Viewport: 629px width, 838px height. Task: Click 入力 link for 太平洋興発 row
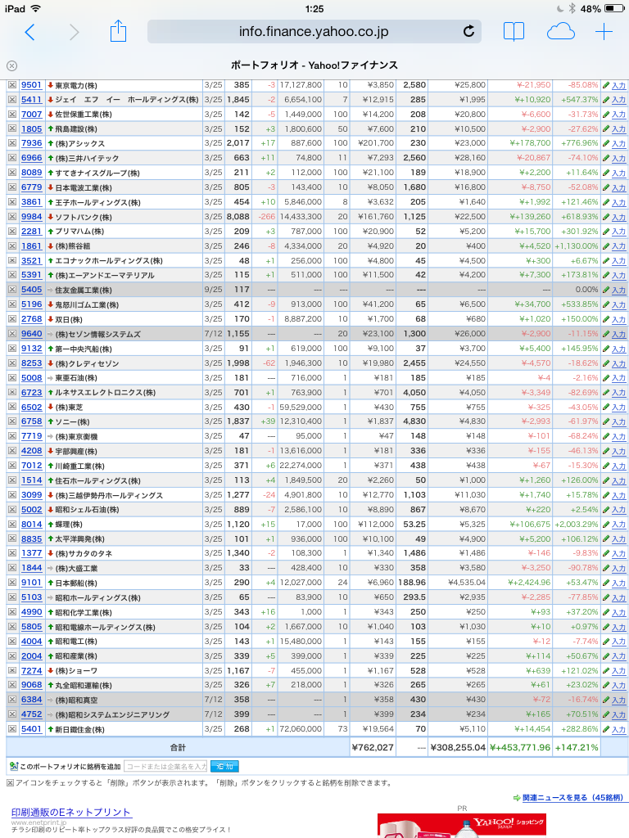point(619,539)
